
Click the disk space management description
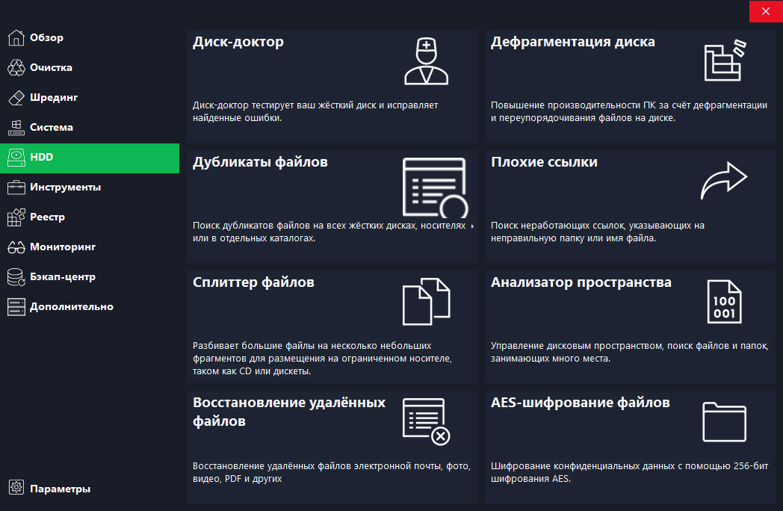pos(629,352)
